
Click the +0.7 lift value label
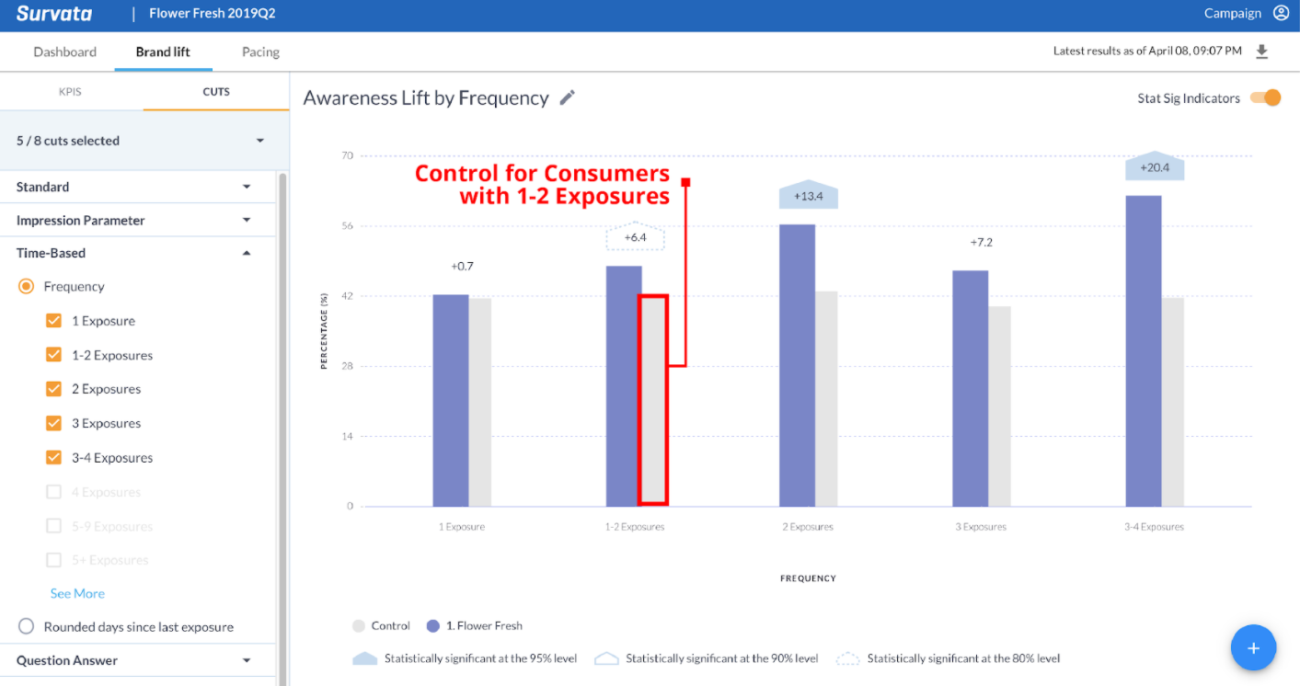[462, 266]
